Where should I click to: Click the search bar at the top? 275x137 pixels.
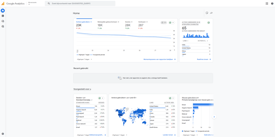click(x=80, y=3)
